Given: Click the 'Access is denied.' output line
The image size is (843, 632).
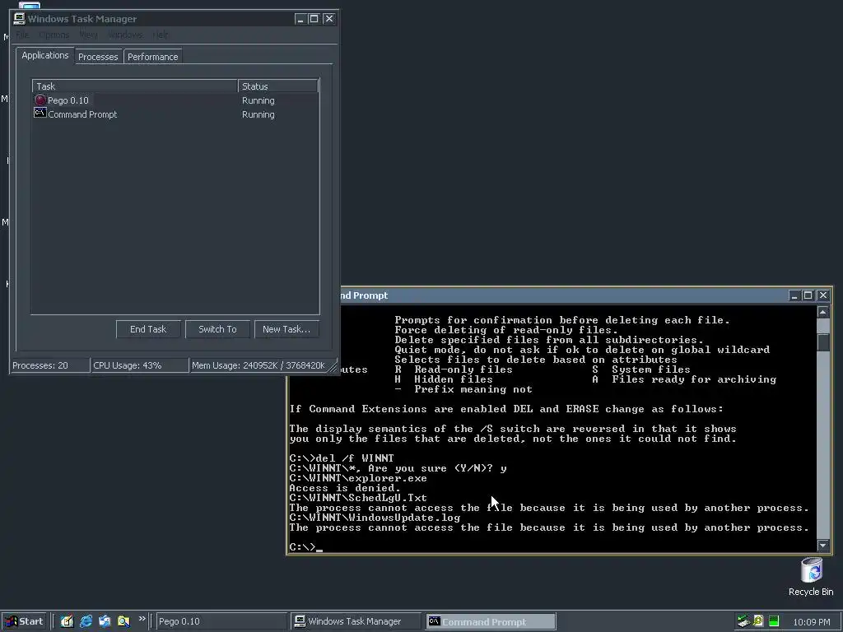Looking at the screenshot, I should pos(345,488).
